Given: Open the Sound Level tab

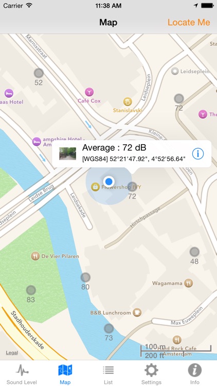Looking at the screenshot, I should coord(22,374).
